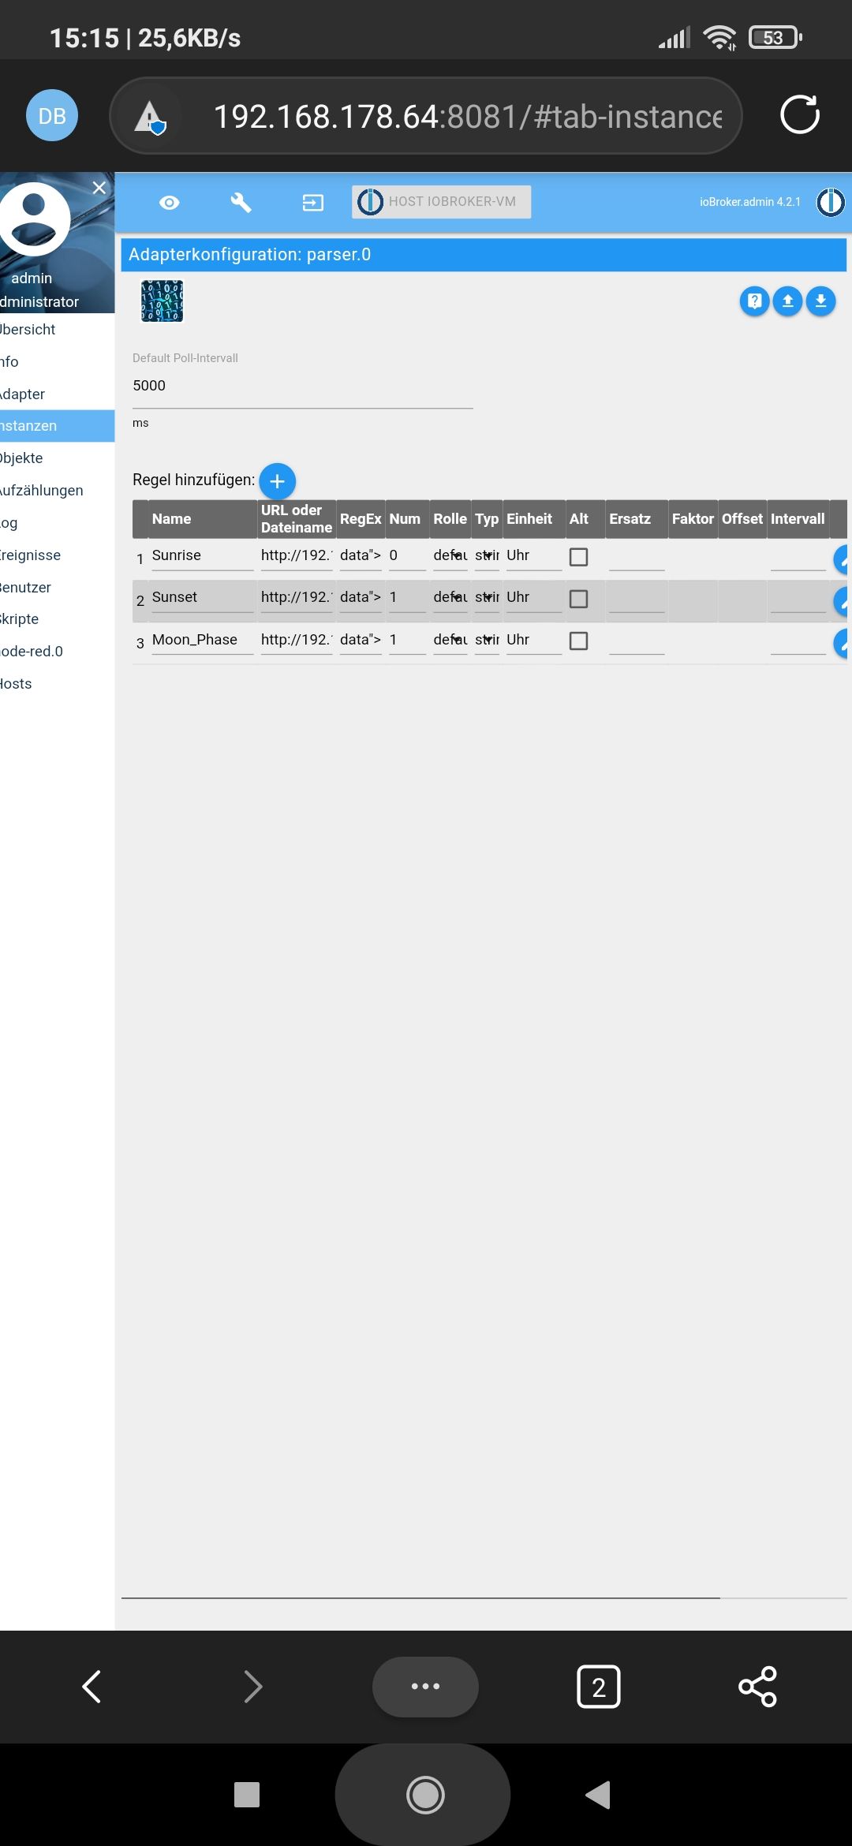This screenshot has height=1846, width=852.
Task: Add a new rule with plus button
Action: pos(277,480)
